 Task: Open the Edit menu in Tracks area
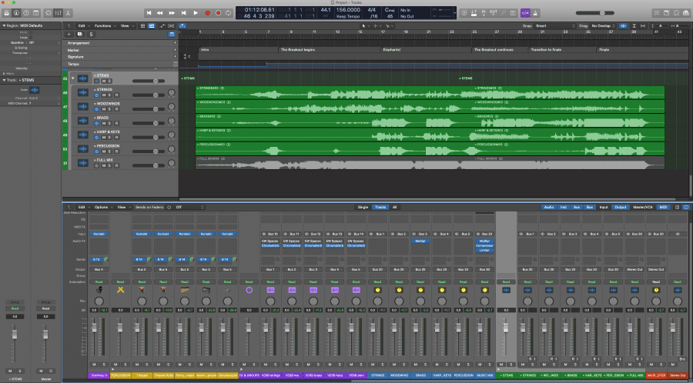[x=83, y=25]
